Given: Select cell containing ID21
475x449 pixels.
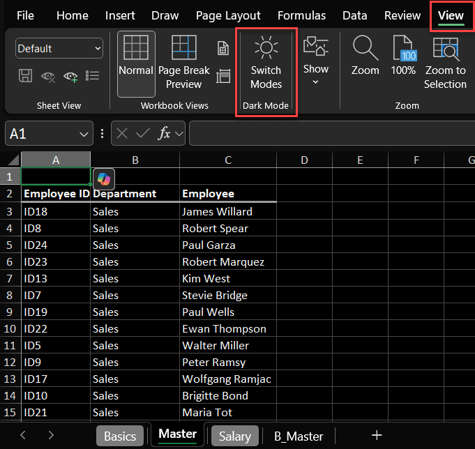Looking at the screenshot, I should tap(56, 412).
